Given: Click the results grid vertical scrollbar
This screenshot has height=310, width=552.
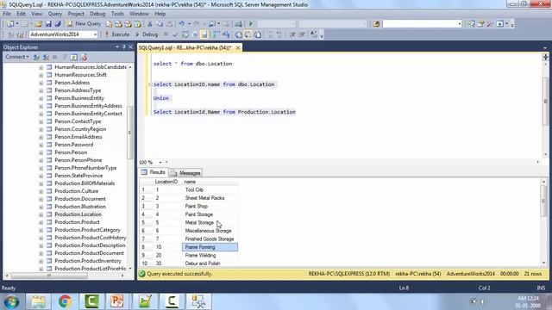Looking at the screenshot, I should pos(543,201).
